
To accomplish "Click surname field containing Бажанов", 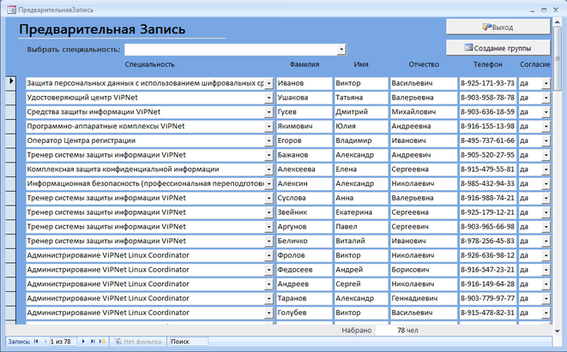I will point(302,155).
